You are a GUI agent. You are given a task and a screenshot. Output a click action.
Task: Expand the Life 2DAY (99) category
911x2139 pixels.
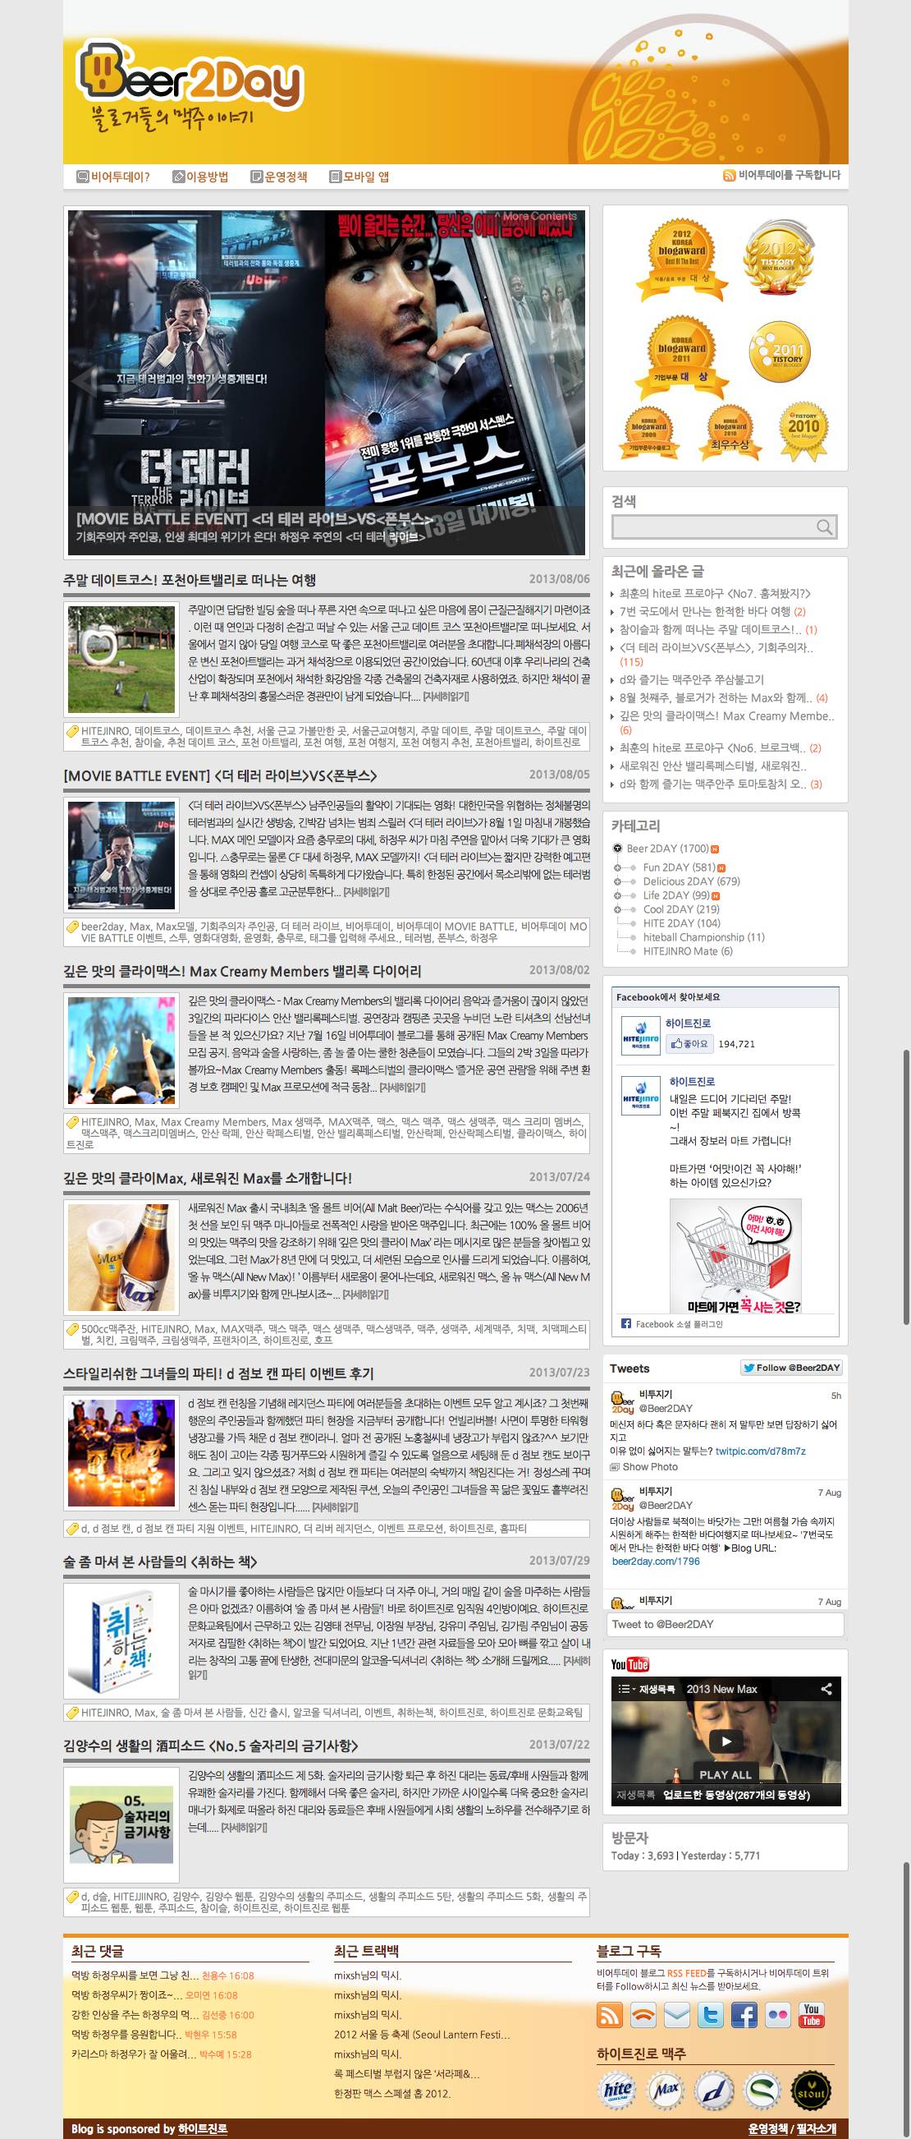click(x=617, y=896)
